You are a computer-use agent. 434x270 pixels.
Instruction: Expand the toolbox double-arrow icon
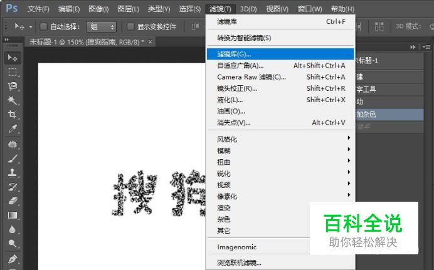[x=7, y=40]
